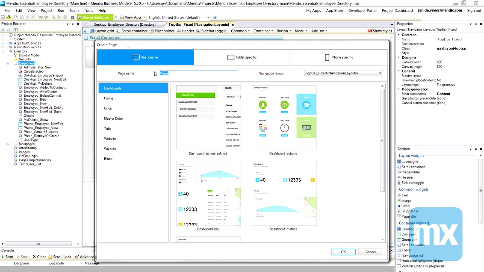Viewport: 484px width, 272px height.
Task: Click the Clear button in Console
Action: pyautogui.click(x=39, y=257)
